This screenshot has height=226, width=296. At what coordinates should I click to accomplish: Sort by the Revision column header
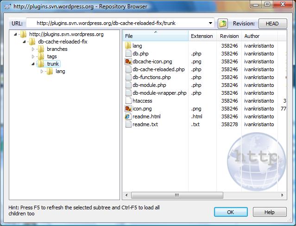coord(229,36)
